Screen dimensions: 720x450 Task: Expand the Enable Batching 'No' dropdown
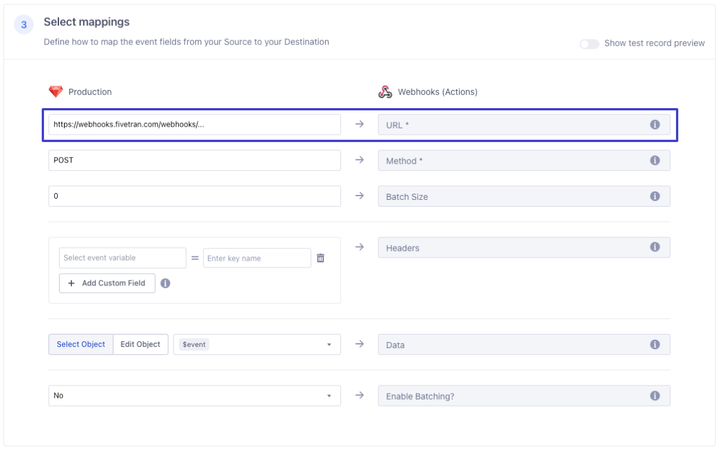pos(194,395)
